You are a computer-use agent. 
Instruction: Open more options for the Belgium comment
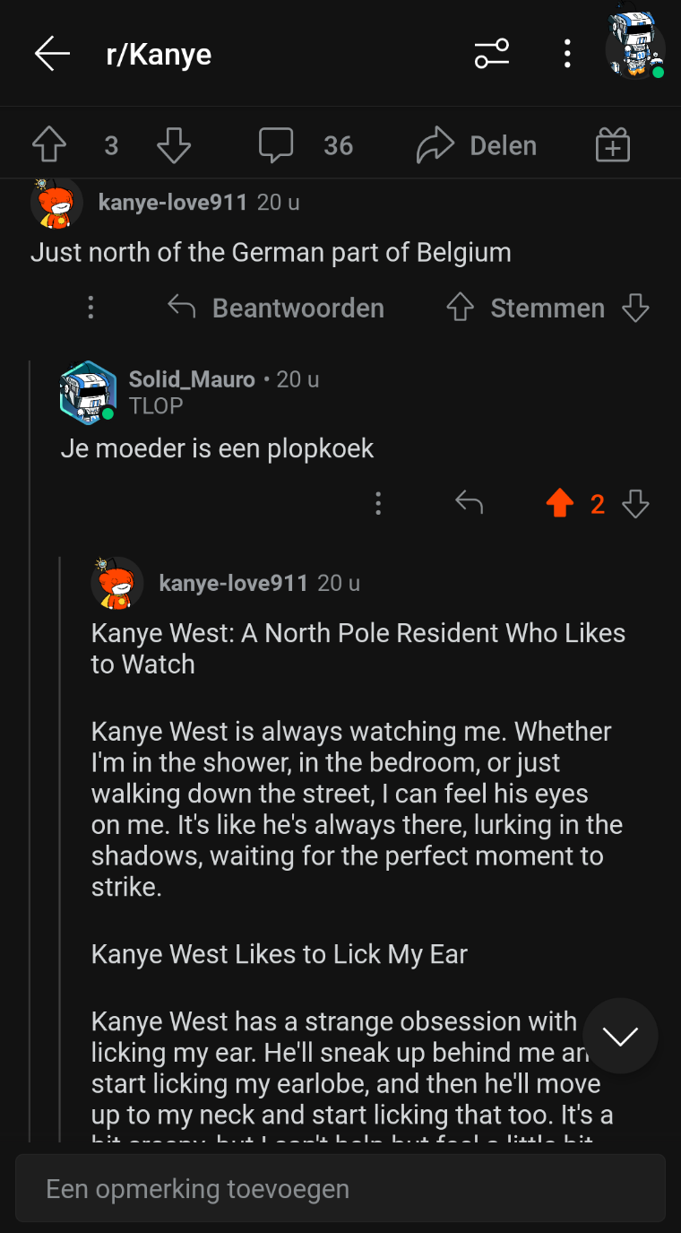pos(91,308)
